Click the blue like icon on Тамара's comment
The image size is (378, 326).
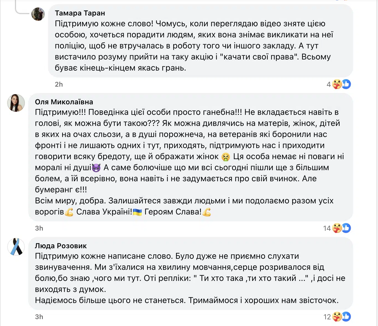coord(347,84)
